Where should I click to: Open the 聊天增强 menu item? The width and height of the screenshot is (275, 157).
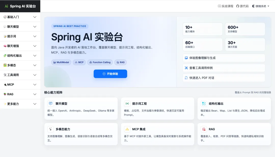point(20,46)
